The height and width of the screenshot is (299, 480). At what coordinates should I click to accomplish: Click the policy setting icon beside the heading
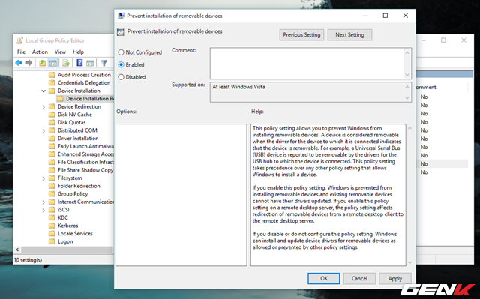pyautogui.click(x=121, y=31)
